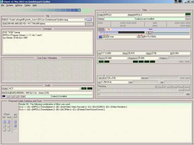This screenshot has height=145, width=194.
Task: Click inside the User Data / Metadata box
Action: [47, 70]
